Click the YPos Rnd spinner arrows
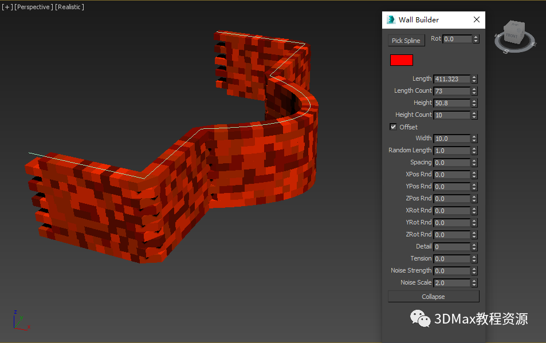The image size is (546, 343). [x=474, y=187]
